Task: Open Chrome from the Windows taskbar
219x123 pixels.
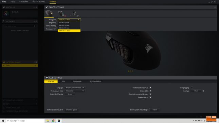Action: pyautogui.click(x=53, y=121)
